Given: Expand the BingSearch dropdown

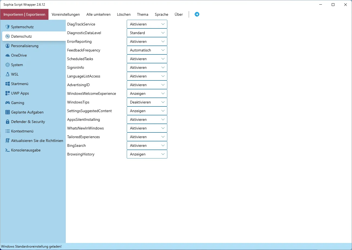Looking at the screenshot, I should (x=147, y=145).
